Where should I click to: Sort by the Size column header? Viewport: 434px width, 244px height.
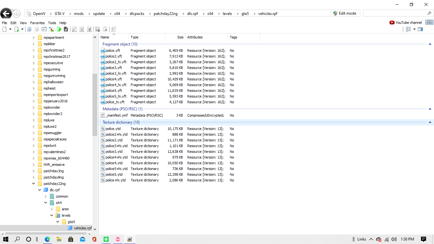point(175,37)
